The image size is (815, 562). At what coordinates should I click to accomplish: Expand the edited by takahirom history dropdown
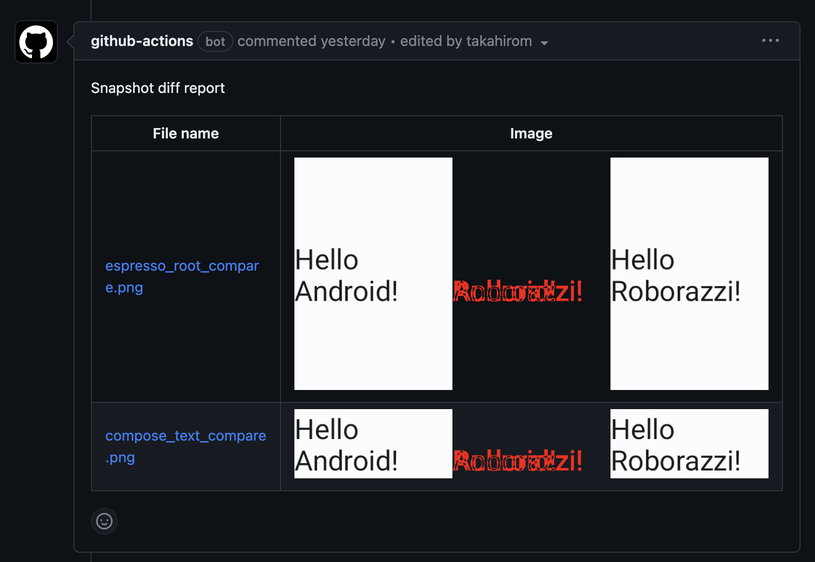[474, 41]
